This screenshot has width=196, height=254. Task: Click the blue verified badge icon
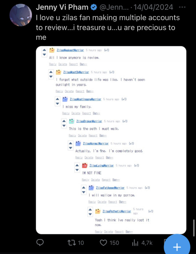tap(94, 7)
